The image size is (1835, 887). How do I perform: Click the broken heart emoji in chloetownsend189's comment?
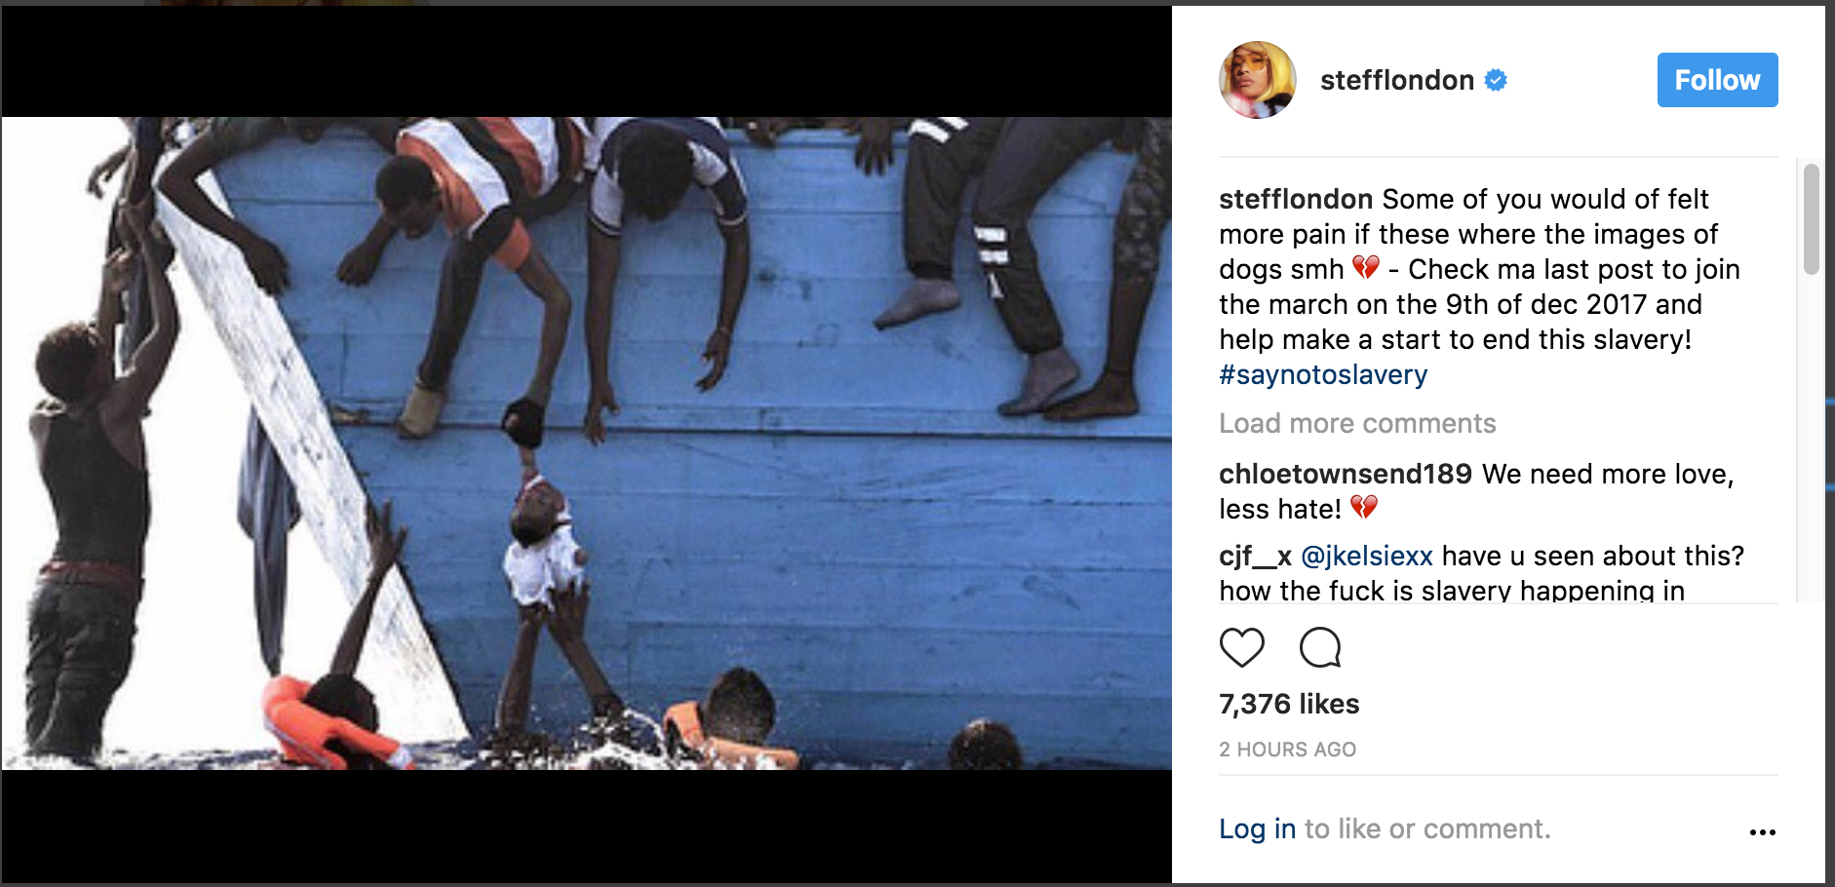pos(1363,508)
